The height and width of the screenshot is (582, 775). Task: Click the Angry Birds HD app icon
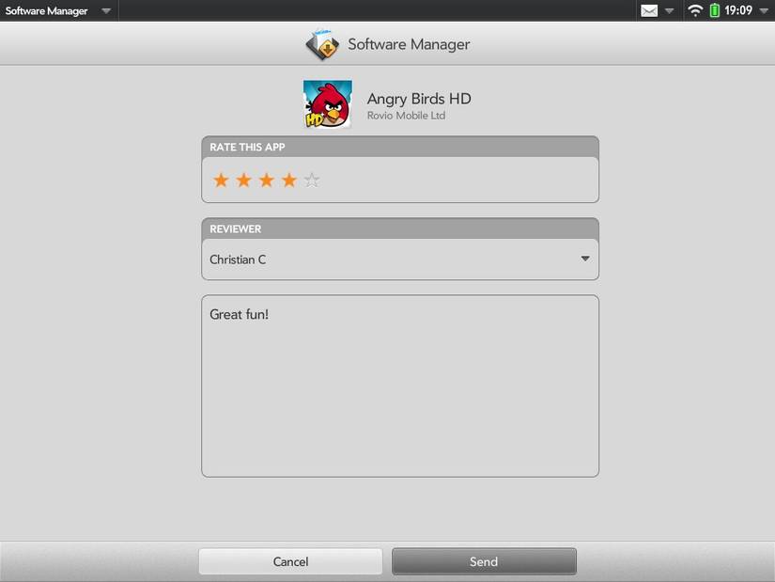coord(328,104)
